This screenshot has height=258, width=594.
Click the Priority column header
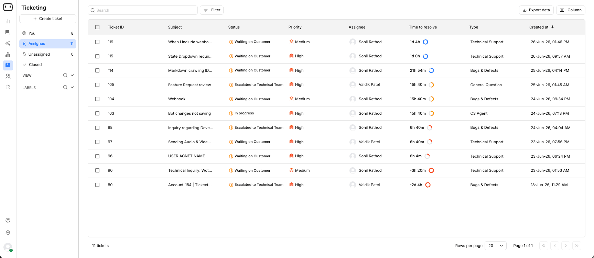pos(295,27)
